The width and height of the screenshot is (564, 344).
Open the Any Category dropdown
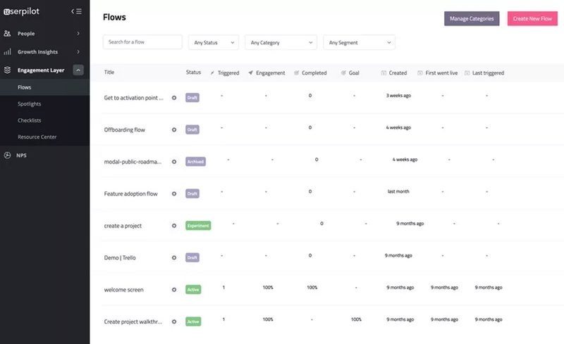(x=281, y=43)
